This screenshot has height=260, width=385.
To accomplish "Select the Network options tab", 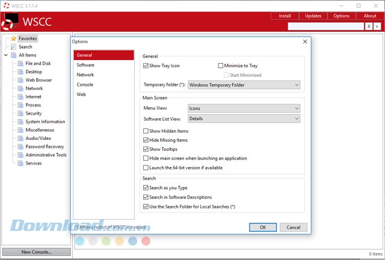I will [x=103, y=74].
